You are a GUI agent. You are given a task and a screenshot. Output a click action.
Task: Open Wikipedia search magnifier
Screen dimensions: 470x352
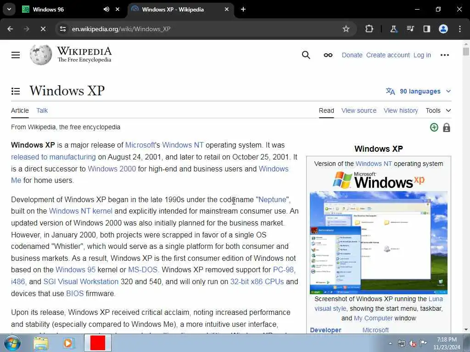coord(306,55)
